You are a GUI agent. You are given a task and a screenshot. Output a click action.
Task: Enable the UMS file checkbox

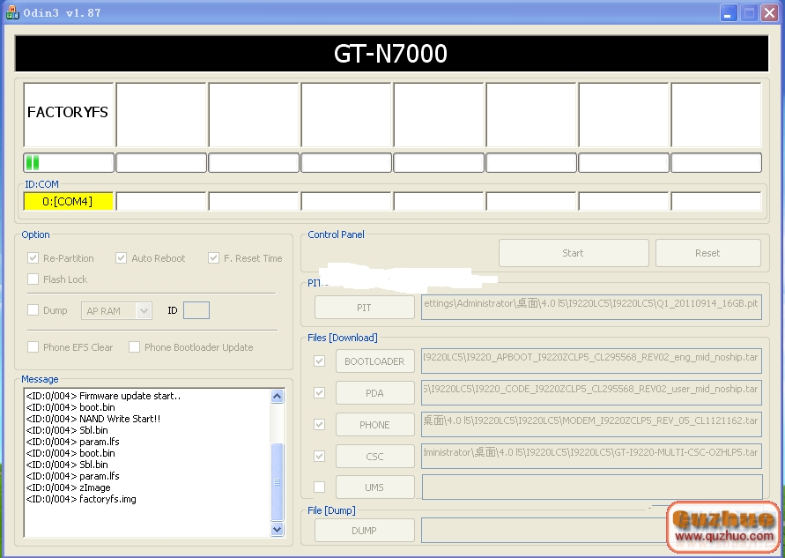320,487
